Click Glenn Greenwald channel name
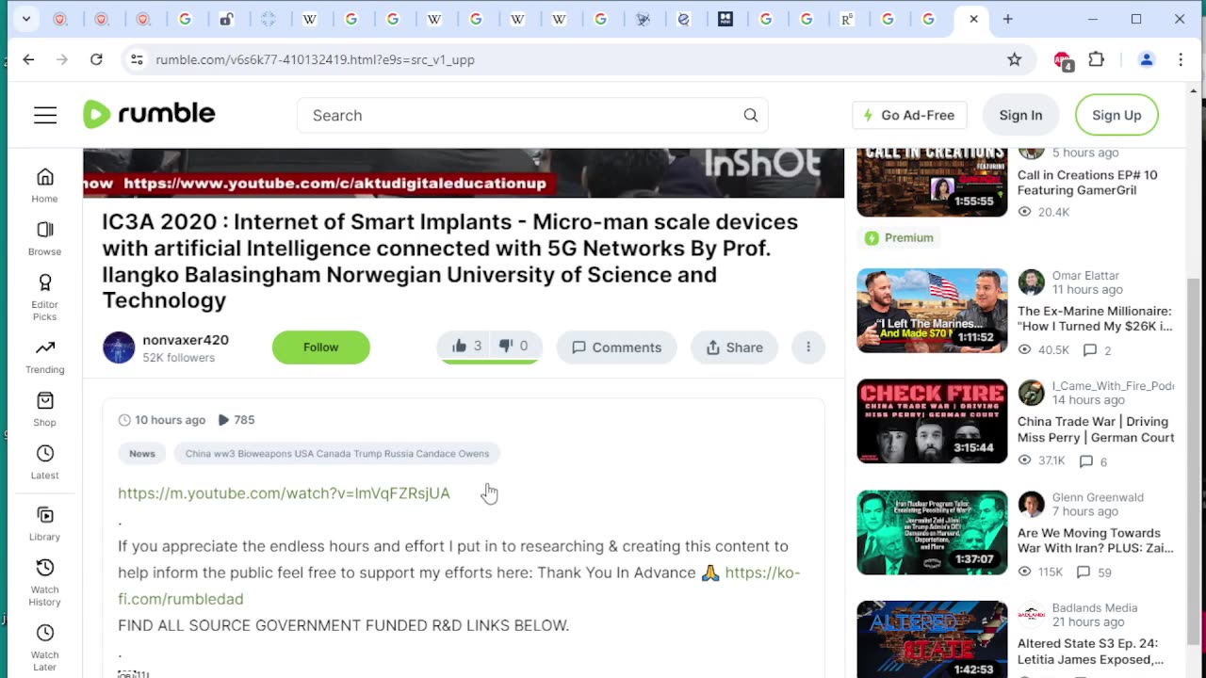1206x678 pixels. (1098, 497)
